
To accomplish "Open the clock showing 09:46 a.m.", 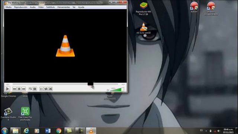I will pyautogui.click(x=228, y=131).
